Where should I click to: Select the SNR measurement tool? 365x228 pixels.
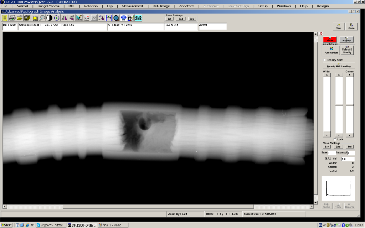pos(138,17)
